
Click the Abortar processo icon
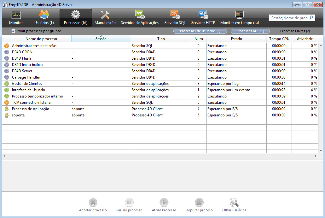click(x=93, y=202)
